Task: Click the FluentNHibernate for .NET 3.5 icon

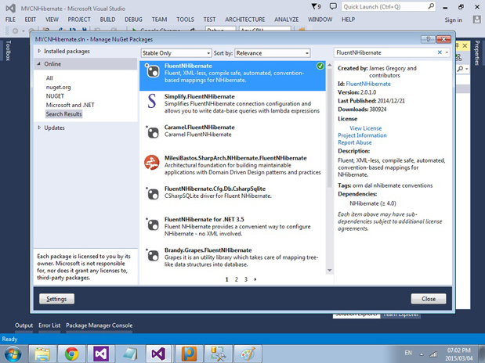Action: [152, 225]
